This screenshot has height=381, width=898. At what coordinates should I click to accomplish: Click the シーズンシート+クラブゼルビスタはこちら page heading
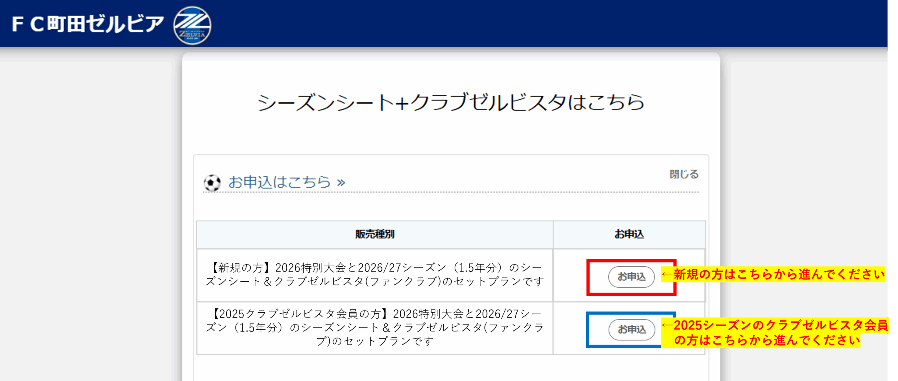[x=451, y=102]
